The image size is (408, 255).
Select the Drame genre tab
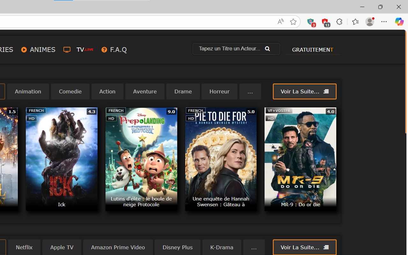[183, 91]
